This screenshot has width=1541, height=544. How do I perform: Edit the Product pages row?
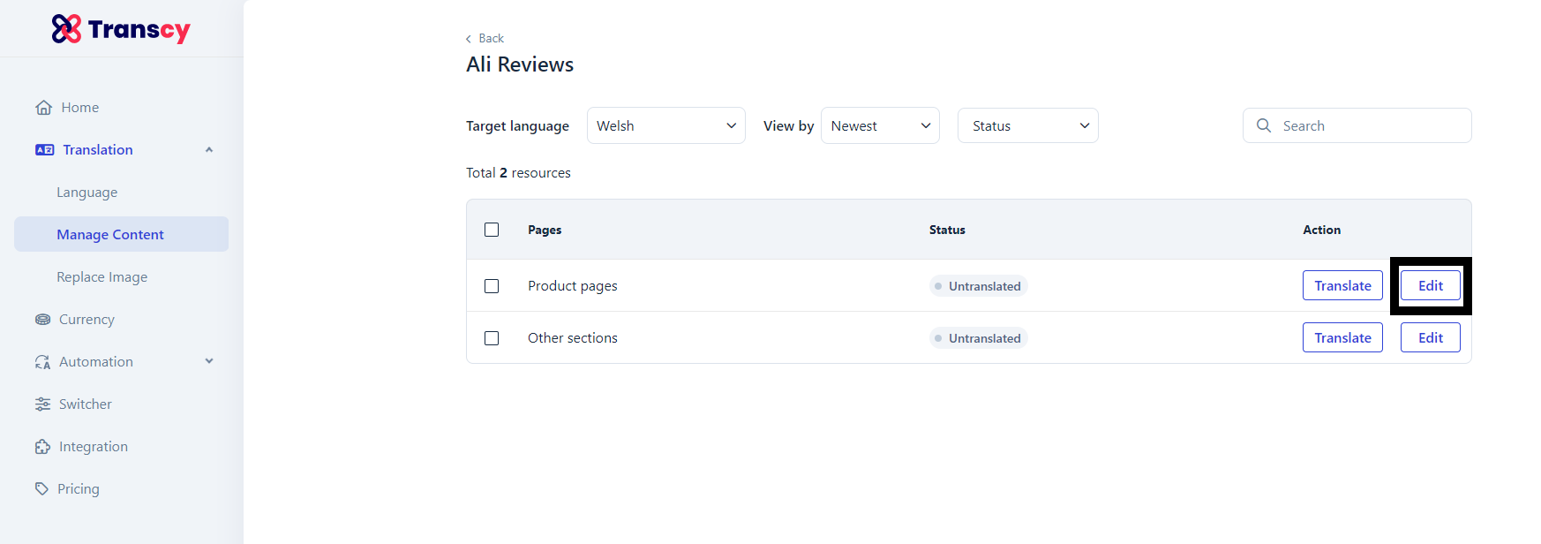(1431, 285)
